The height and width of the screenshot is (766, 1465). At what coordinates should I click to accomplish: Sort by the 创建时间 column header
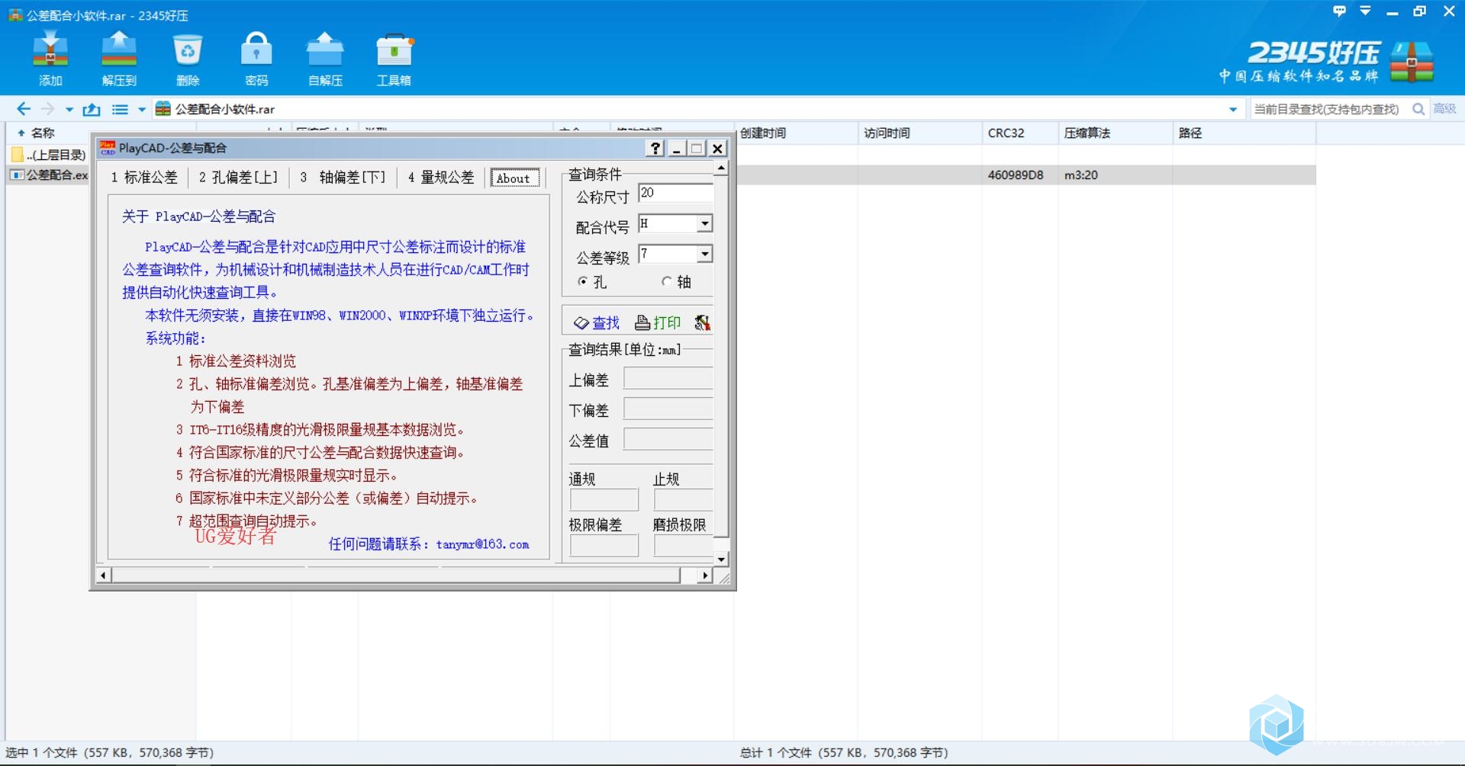point(796,133)
